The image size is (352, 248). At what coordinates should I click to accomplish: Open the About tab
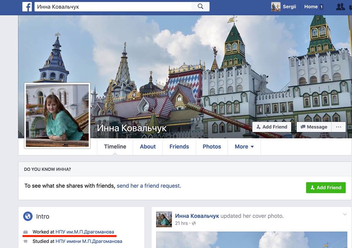click(148, 147)
